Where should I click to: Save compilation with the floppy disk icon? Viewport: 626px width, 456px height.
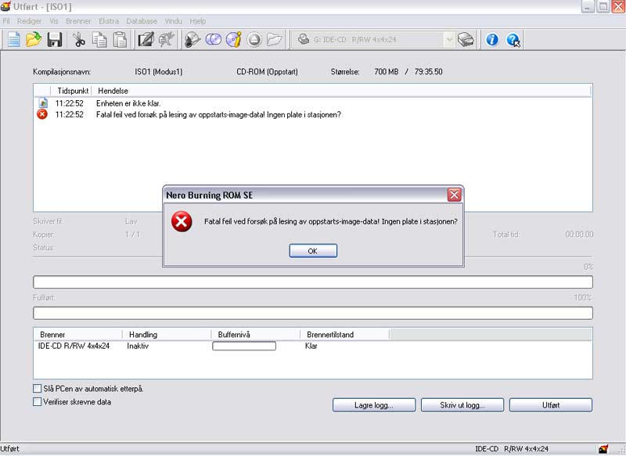click(55, 39)
